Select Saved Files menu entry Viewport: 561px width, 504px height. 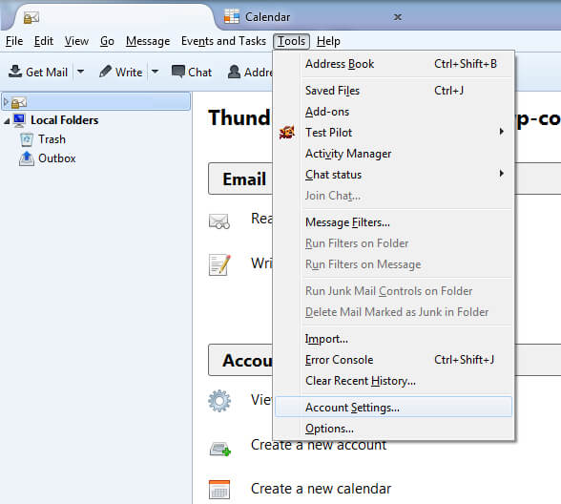point(393,91)
